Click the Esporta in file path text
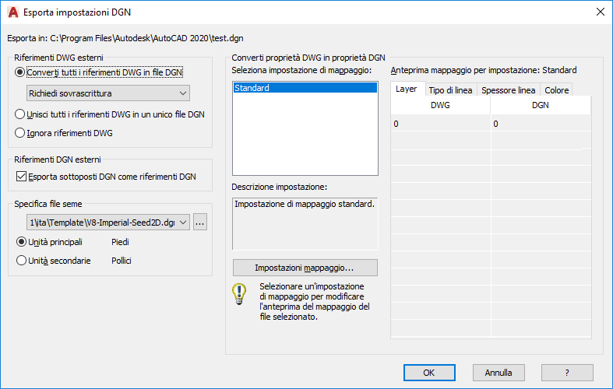The image size is (613, 389). [x=125, y=38]
